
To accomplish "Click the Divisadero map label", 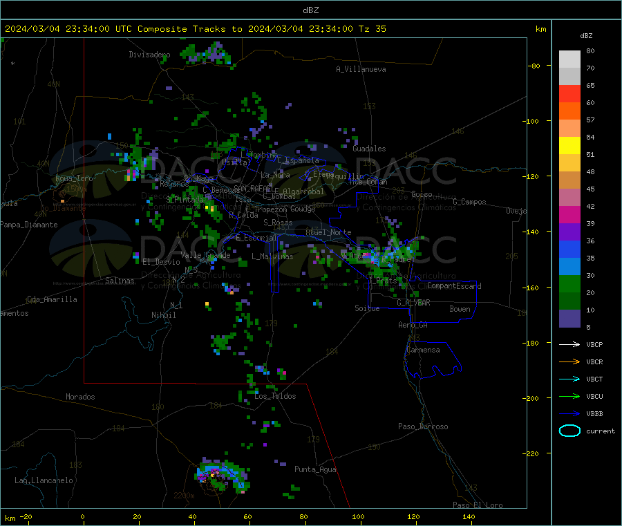I will [x=149, y=55].
